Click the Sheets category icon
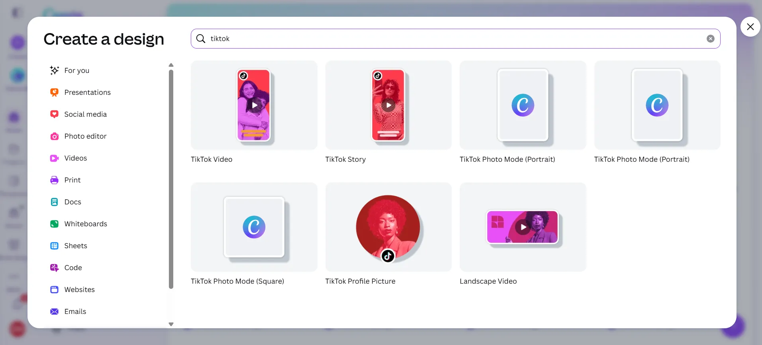The height and width of the screenshot is (345, 762). coord(55,246)
